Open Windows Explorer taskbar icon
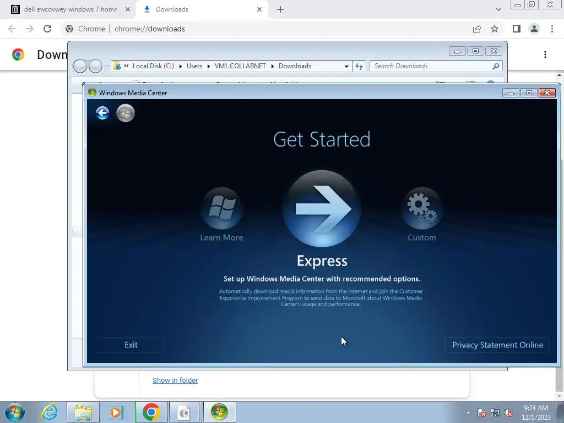Screen dimensions: 564x423 [83, 412]
